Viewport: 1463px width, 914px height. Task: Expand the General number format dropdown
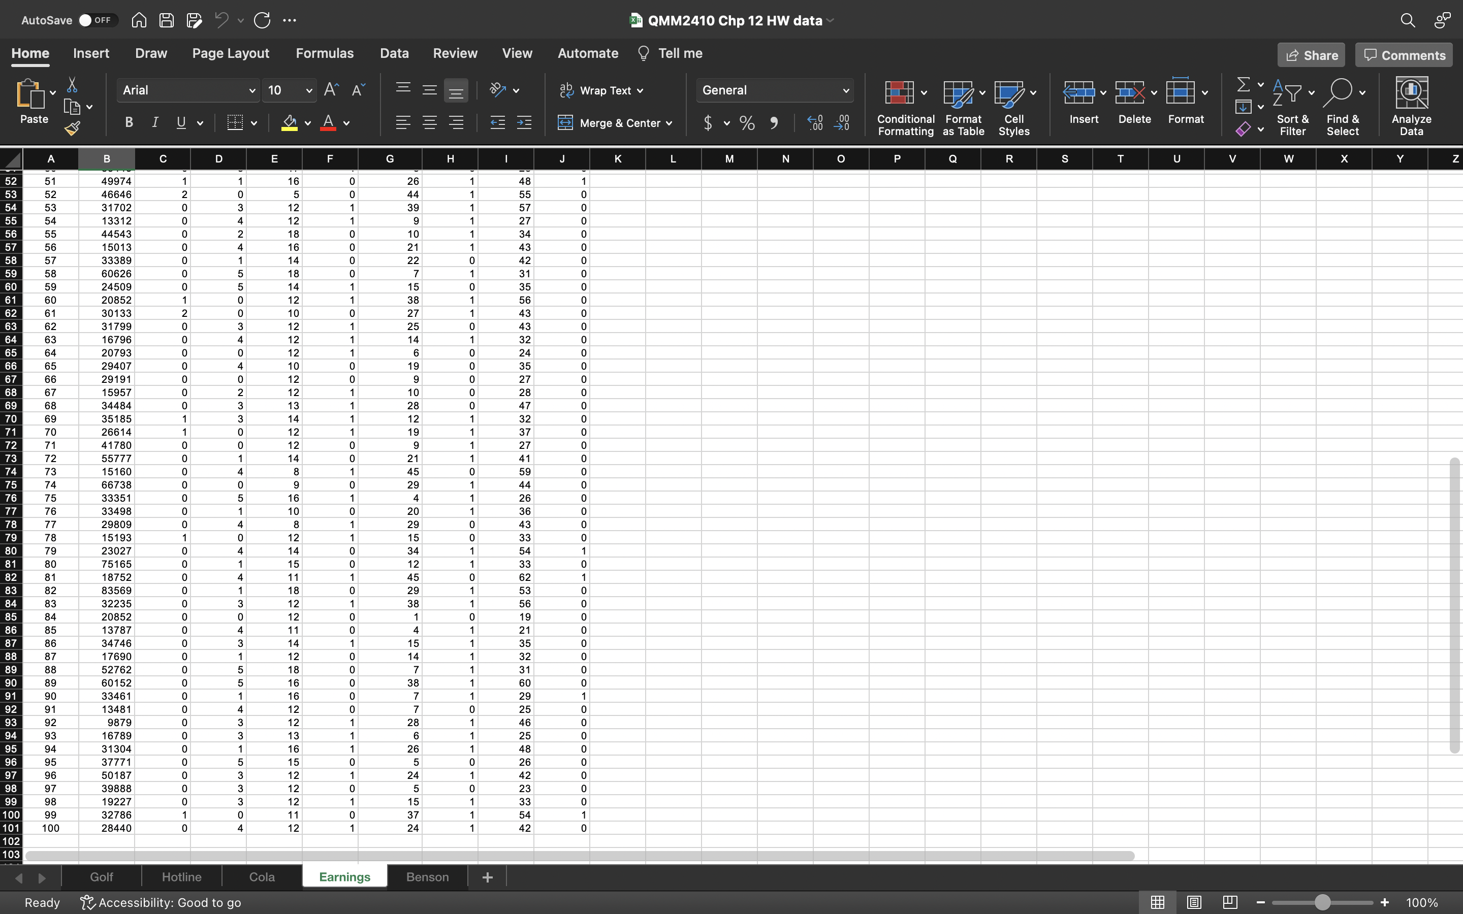pos(845,91)
